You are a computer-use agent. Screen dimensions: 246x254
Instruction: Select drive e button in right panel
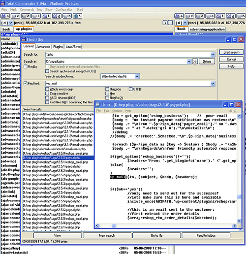click(x=210, y=16)
